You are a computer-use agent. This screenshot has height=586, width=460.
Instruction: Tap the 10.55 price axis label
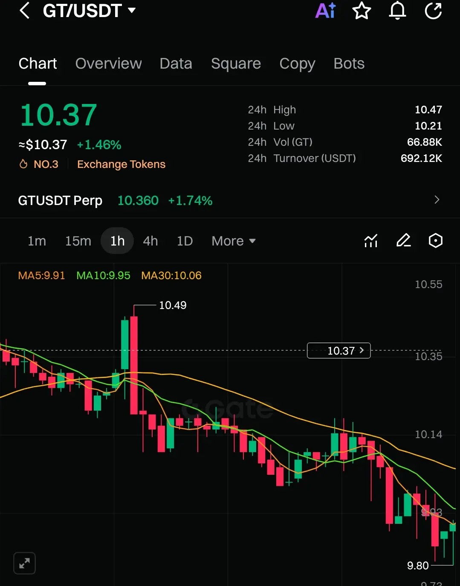(x=428, y=284)
